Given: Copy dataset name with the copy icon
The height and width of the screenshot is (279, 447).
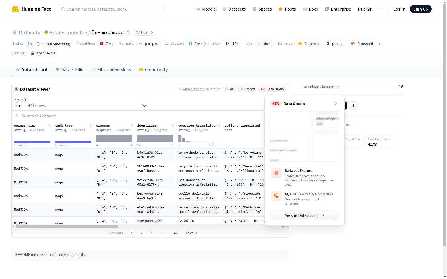Looking at the screenshot, I should pyautogui.click(x=128, y=32).
